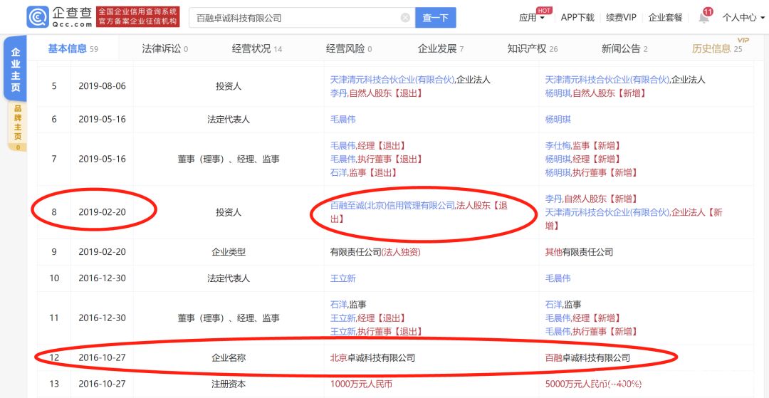Image resolution: width=769 pixels, height=398 pixels.
Task: Open notifications bell icon
Action: [703, 17]
